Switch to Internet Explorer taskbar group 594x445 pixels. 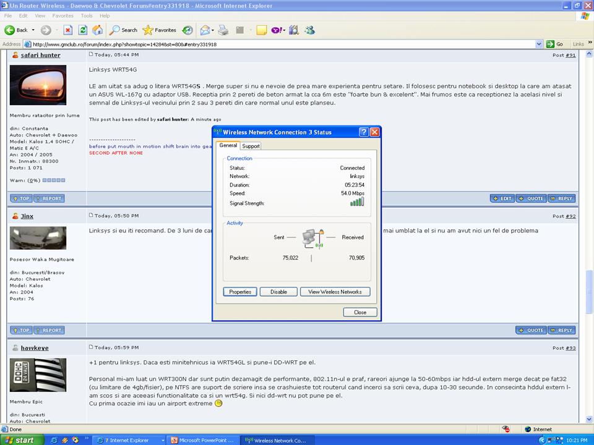(x=129, y=441)
